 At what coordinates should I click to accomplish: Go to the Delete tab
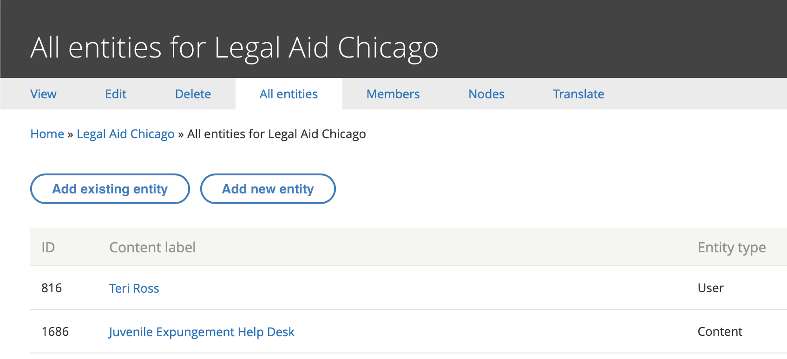[193, 94]
